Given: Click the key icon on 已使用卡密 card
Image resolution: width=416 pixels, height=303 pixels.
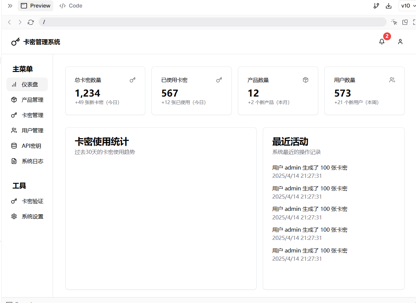Looking at the screenshot, I should click(x=219, y=80).
